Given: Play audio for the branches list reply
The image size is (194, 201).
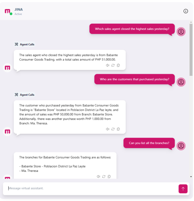Looking at the screenshot, I should (98, 177).
